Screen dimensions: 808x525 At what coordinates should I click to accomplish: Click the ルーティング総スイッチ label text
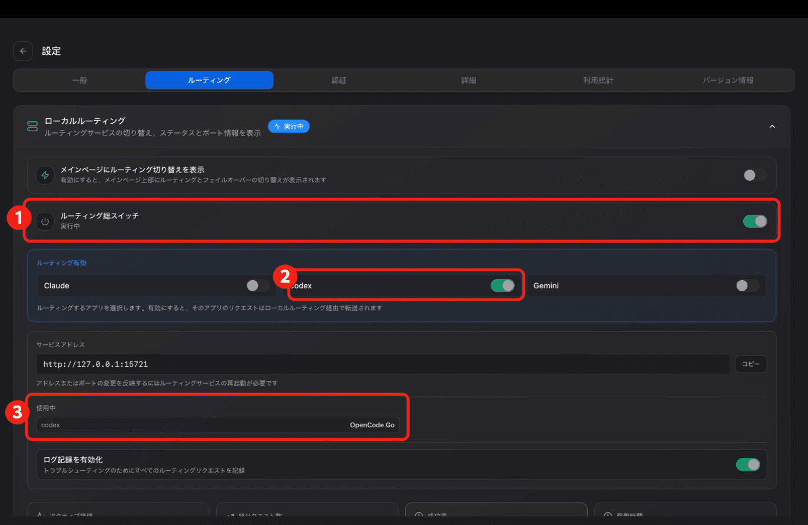100,216
